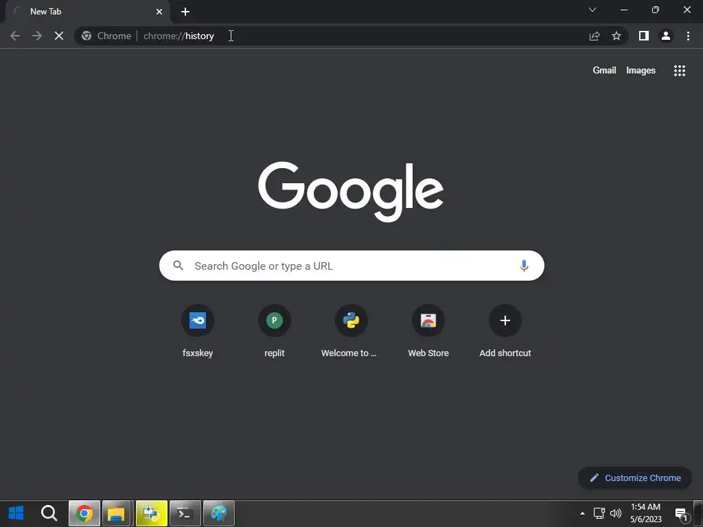703x527 pixels.
Task: Open the Gmail link
Action: point(604,71)
